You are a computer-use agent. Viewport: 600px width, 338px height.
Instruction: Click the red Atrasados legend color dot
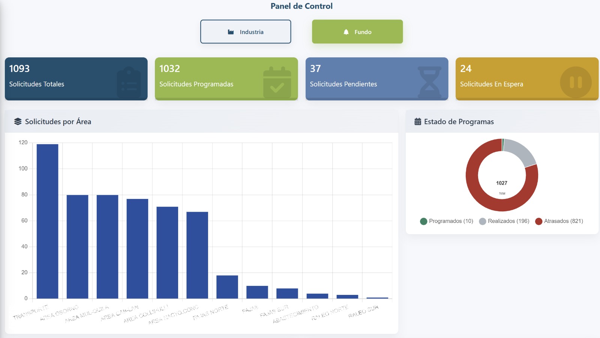pyautogui.click(x=539, y=221)
